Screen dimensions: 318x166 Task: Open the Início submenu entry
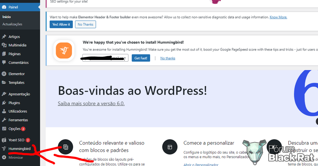(x=6, y=17)
